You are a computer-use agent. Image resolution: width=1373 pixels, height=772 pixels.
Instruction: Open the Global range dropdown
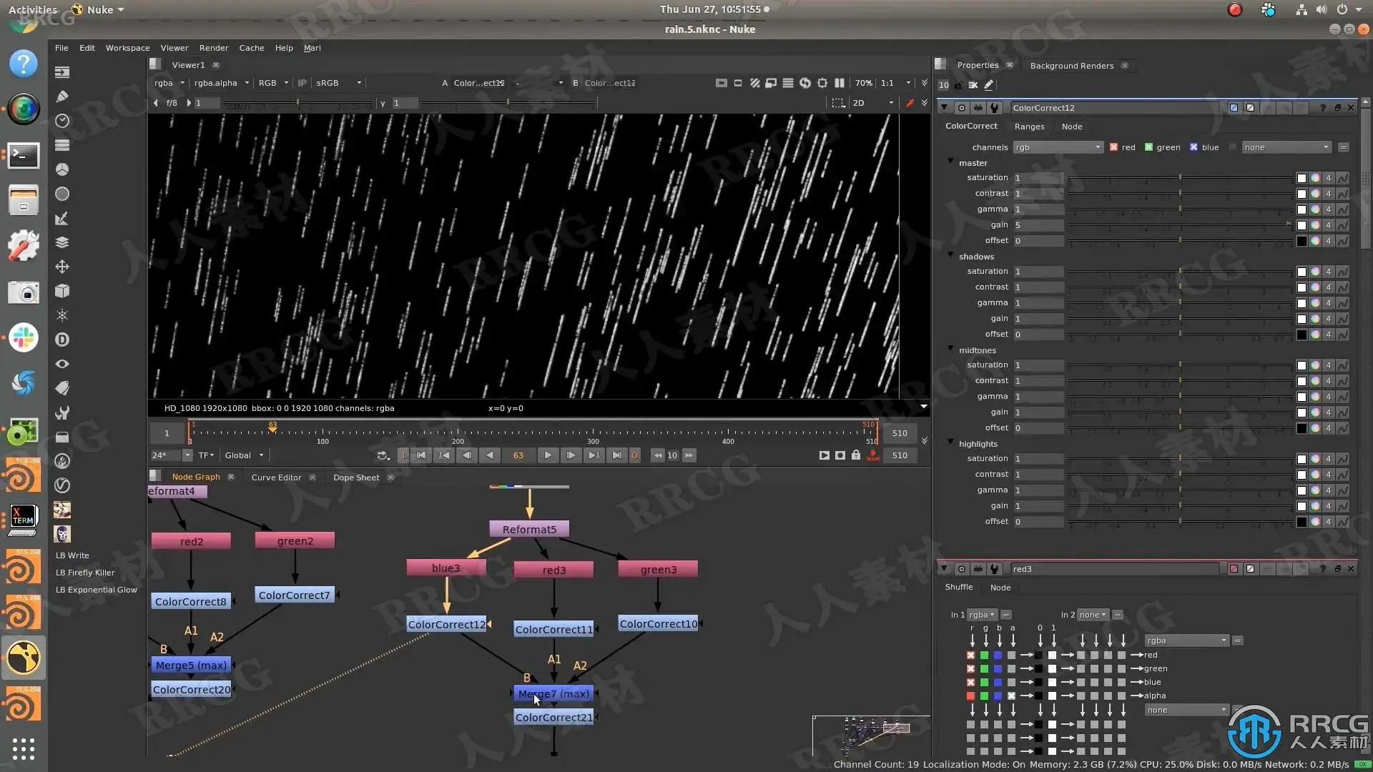(244, 455)
